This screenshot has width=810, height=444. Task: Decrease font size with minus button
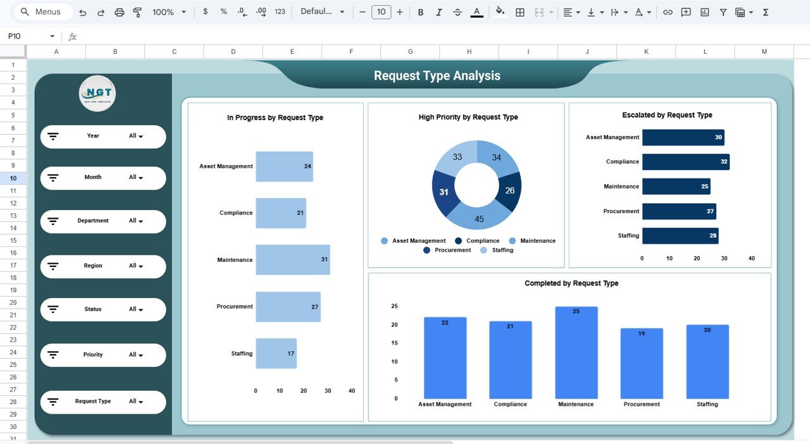coord(361,12)
